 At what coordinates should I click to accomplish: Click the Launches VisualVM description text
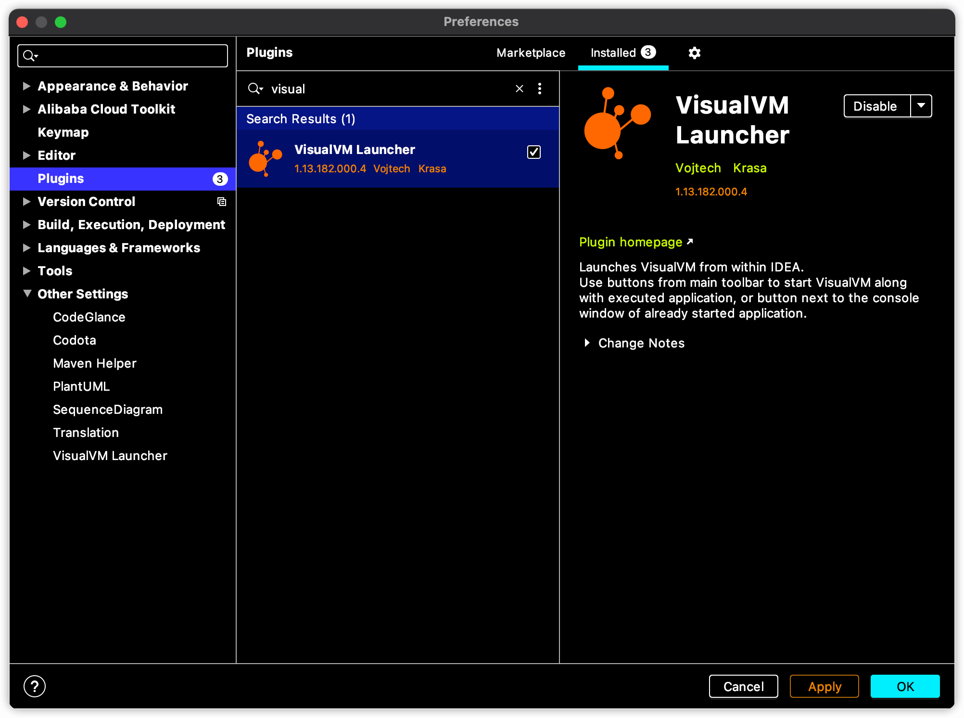749,290
